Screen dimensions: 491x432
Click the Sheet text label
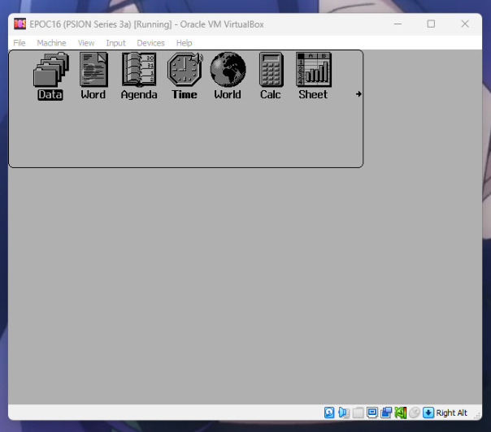(313, 94)
